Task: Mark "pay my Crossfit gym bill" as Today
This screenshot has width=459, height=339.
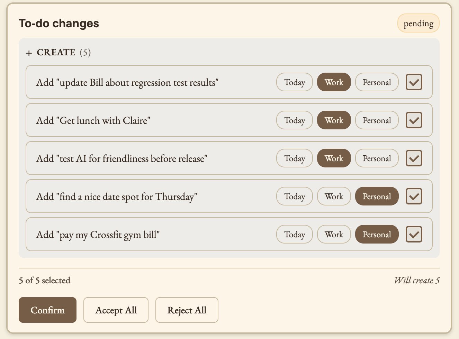Action: (x=294, y=234)
